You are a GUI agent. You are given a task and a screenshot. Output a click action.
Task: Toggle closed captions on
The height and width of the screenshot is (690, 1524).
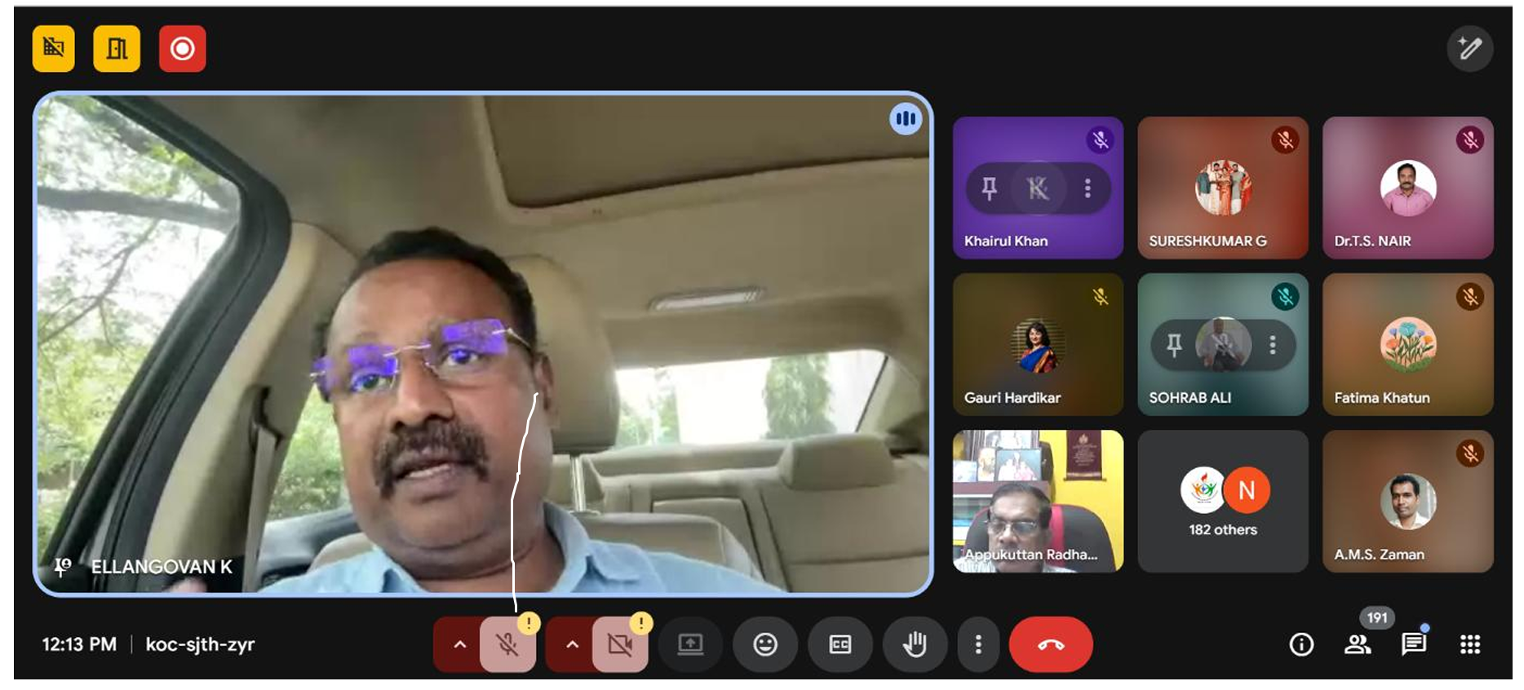pyautogui.click(x=840, y=645)
